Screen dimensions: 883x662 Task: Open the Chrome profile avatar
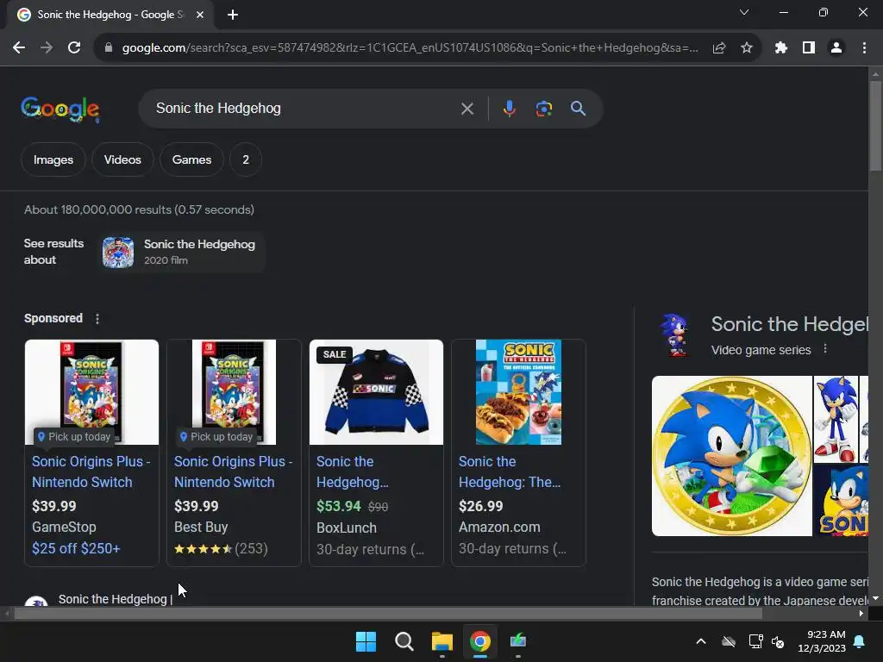pos(836,48)
